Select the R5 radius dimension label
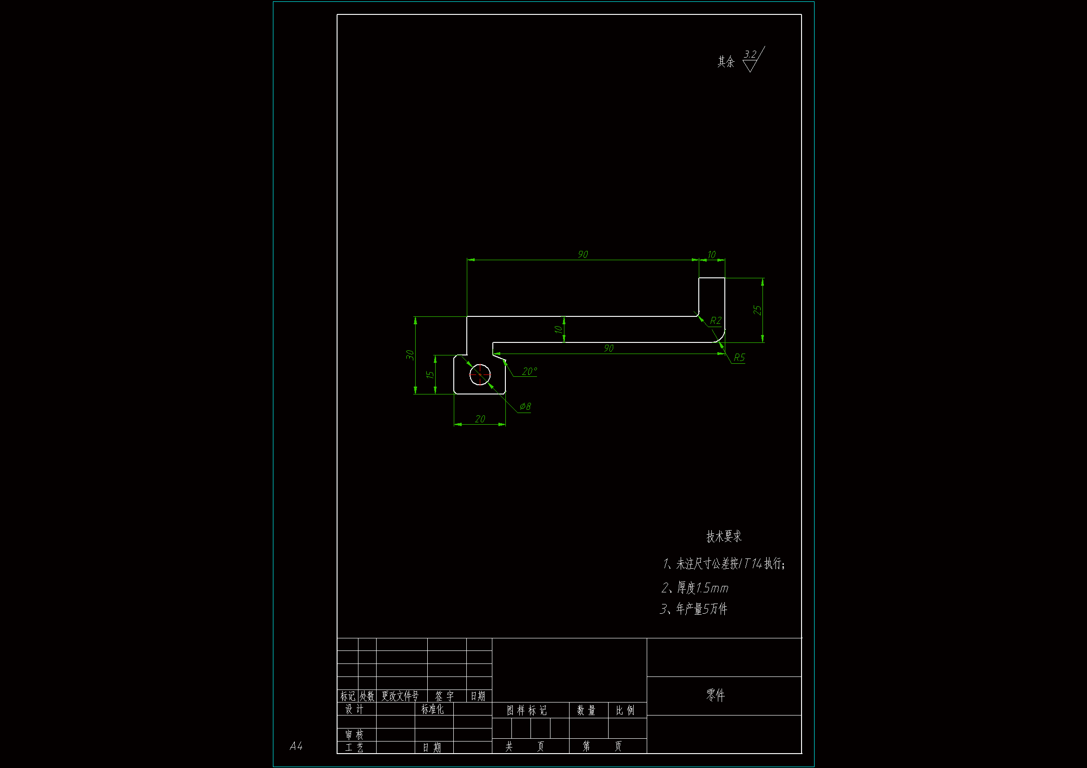1087x768 pixels. (x=739, y=358)
